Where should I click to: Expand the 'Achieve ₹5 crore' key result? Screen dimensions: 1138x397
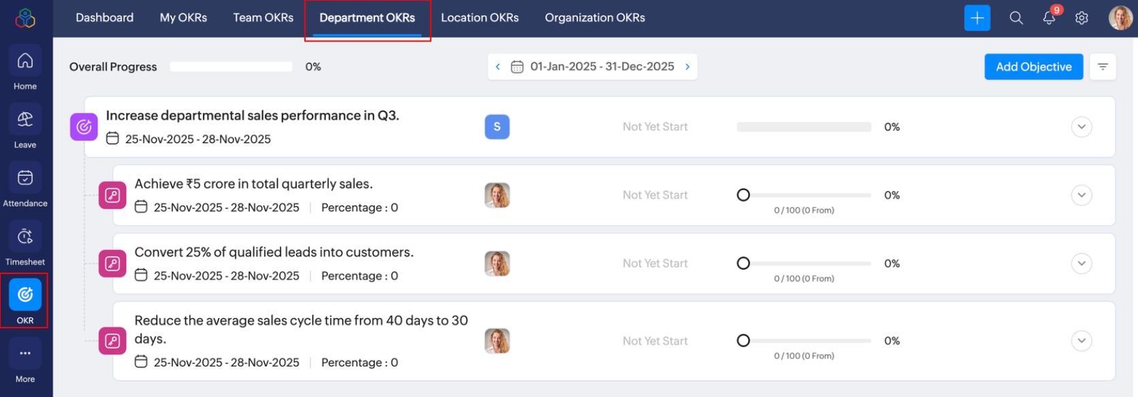pyautogui.click(x=1082, y=195)
